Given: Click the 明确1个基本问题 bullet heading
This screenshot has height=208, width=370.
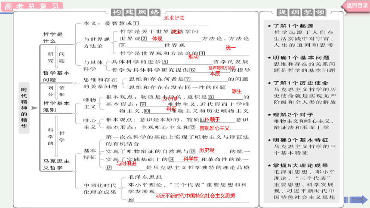Looking at the screenshot, I should coord(301,58).
